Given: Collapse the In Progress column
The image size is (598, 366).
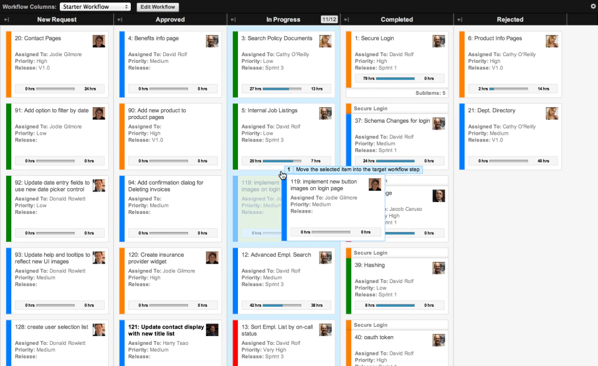Looking at the screenshot, I should point(233,19).
